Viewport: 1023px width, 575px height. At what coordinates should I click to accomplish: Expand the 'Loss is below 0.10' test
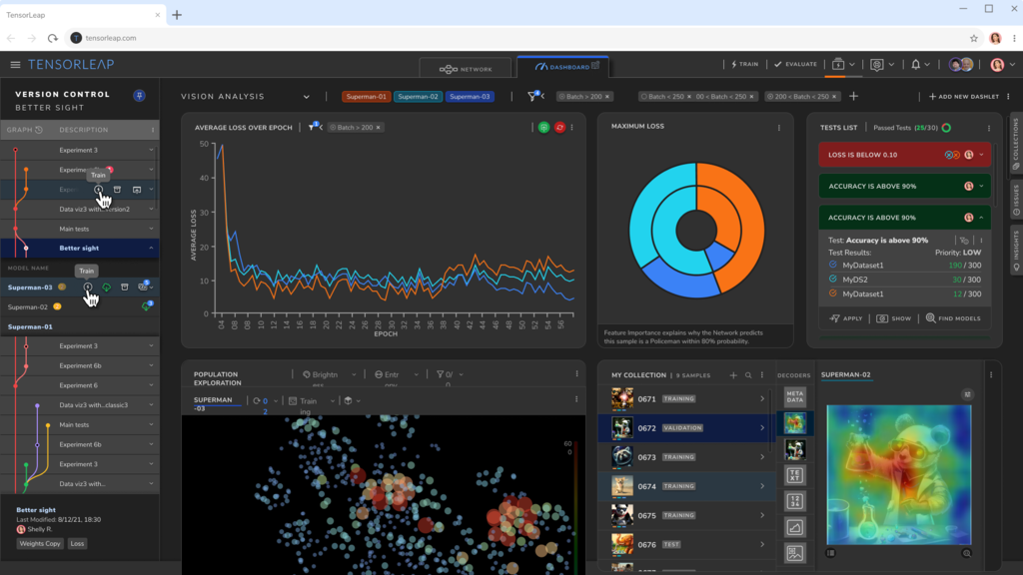(x=981, y=155)
